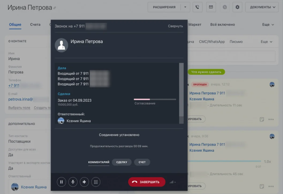Click the petrova.irina@ email link
This screenshot has width=283, height=194.
pos(21,99)
